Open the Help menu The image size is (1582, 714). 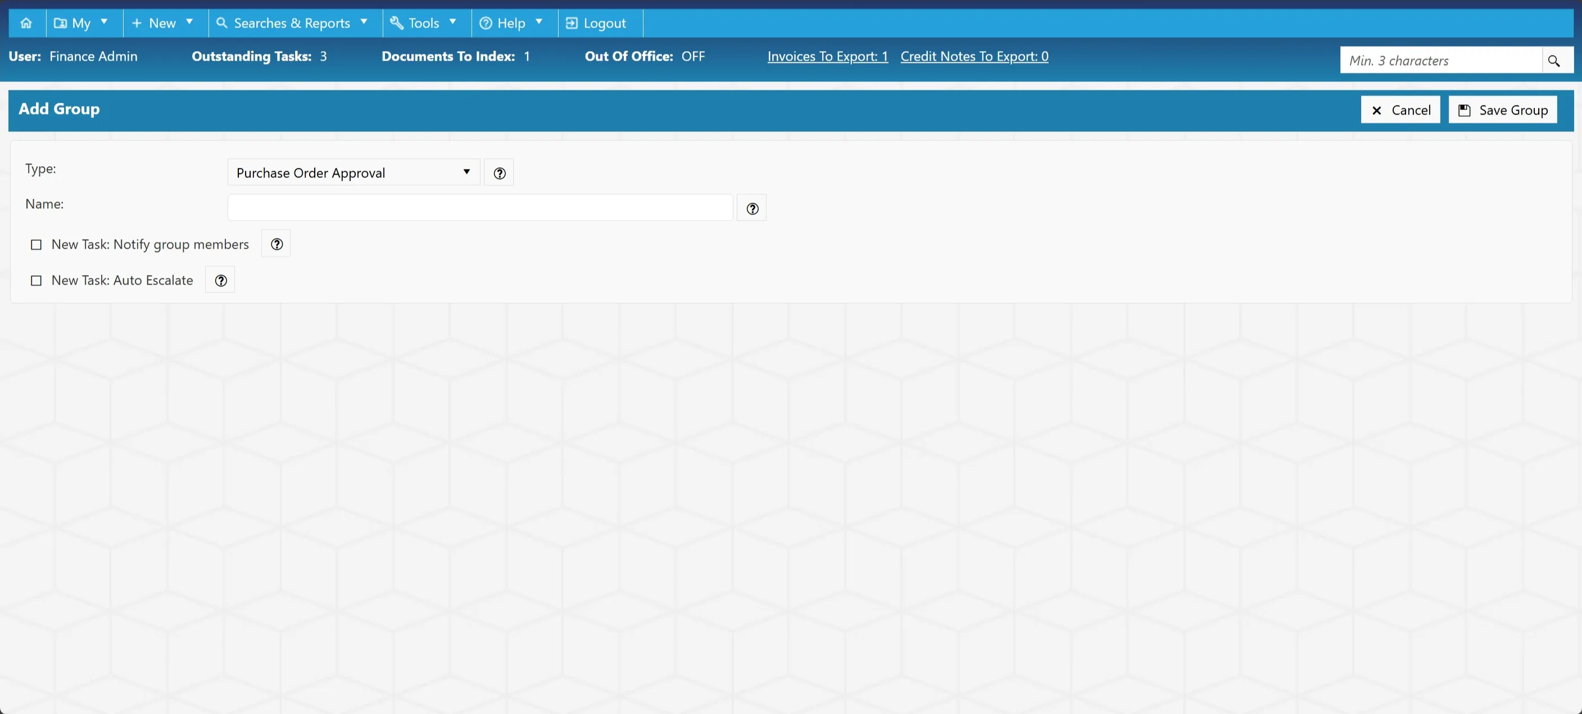tap(515, 22)
